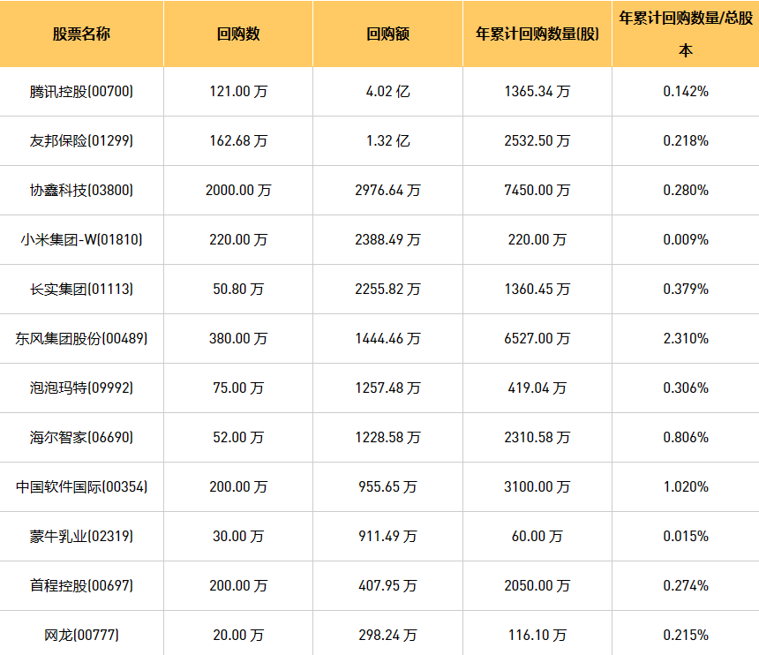The height and width of the screenshot is (655, 759).
Task: Click 网龙(00777) stock name
Action: click(81, 635)
